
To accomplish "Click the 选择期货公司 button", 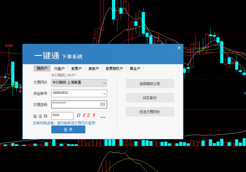I will point(150,84).
